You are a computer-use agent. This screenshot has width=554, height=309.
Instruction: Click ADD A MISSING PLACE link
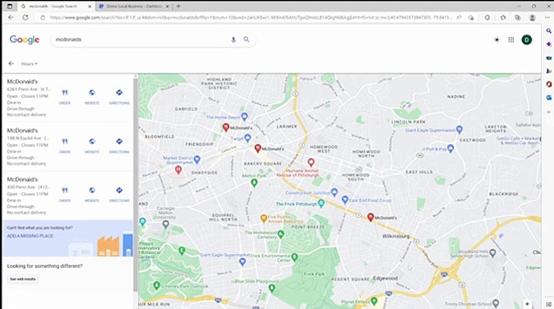point(30,236)
